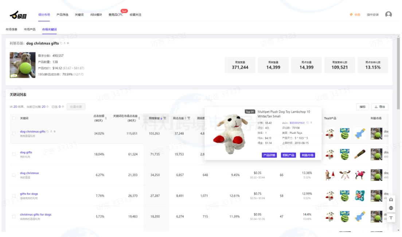Copy the ASIN B003XVYKVI with copy icon
Image resolution: width=402 pixels, height=237 pixels.
click(x=308, y=123)
